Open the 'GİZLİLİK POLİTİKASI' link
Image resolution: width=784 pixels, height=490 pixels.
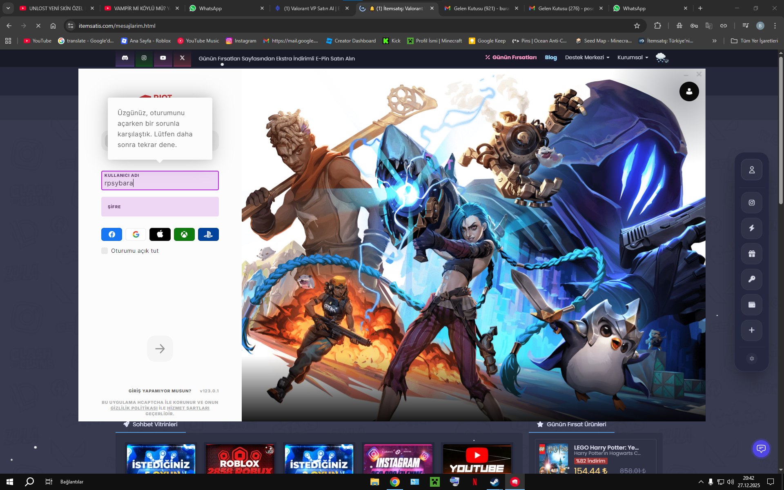pyautogui.click(x=134, y=408)
